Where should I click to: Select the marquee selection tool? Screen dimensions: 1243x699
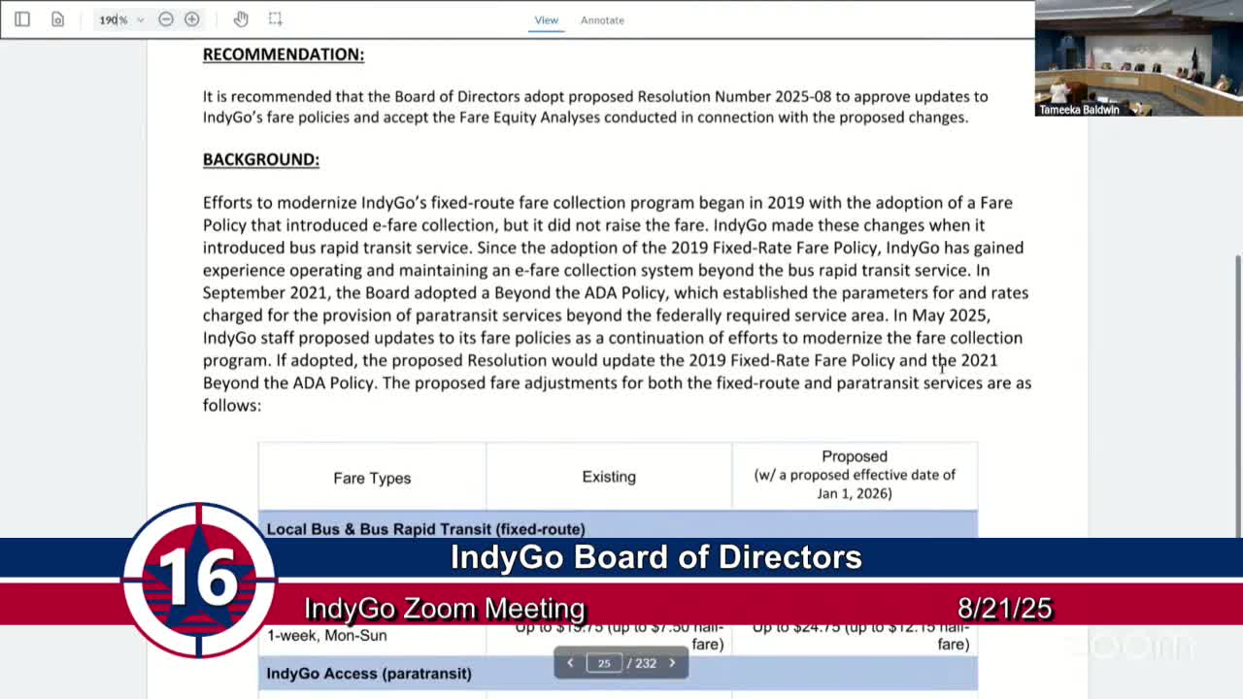[276, 19]
